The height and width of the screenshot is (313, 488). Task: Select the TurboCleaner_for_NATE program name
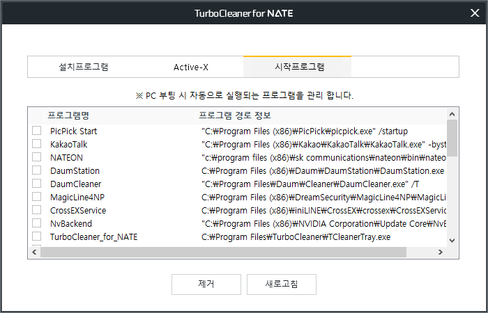pyautogui.click(x=93, y=237)
